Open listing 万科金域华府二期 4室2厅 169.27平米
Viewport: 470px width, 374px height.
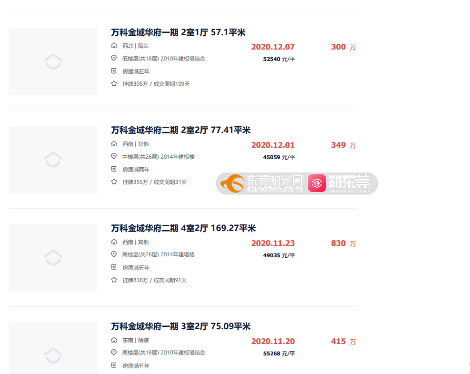pos(183,228)
